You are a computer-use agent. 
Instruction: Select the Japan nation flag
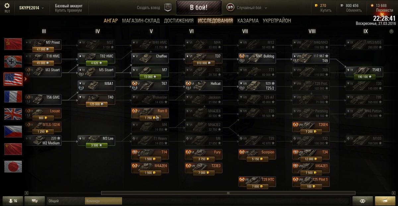tap(13, 167)
